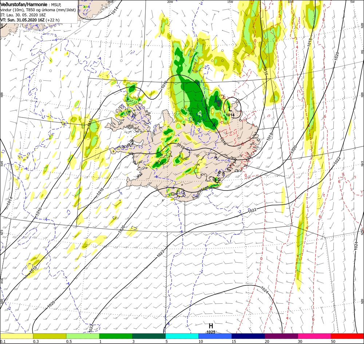This screenshot has height=344, width=364.
Task: Click the legend label '0.3'
Action: coord(36,341)
